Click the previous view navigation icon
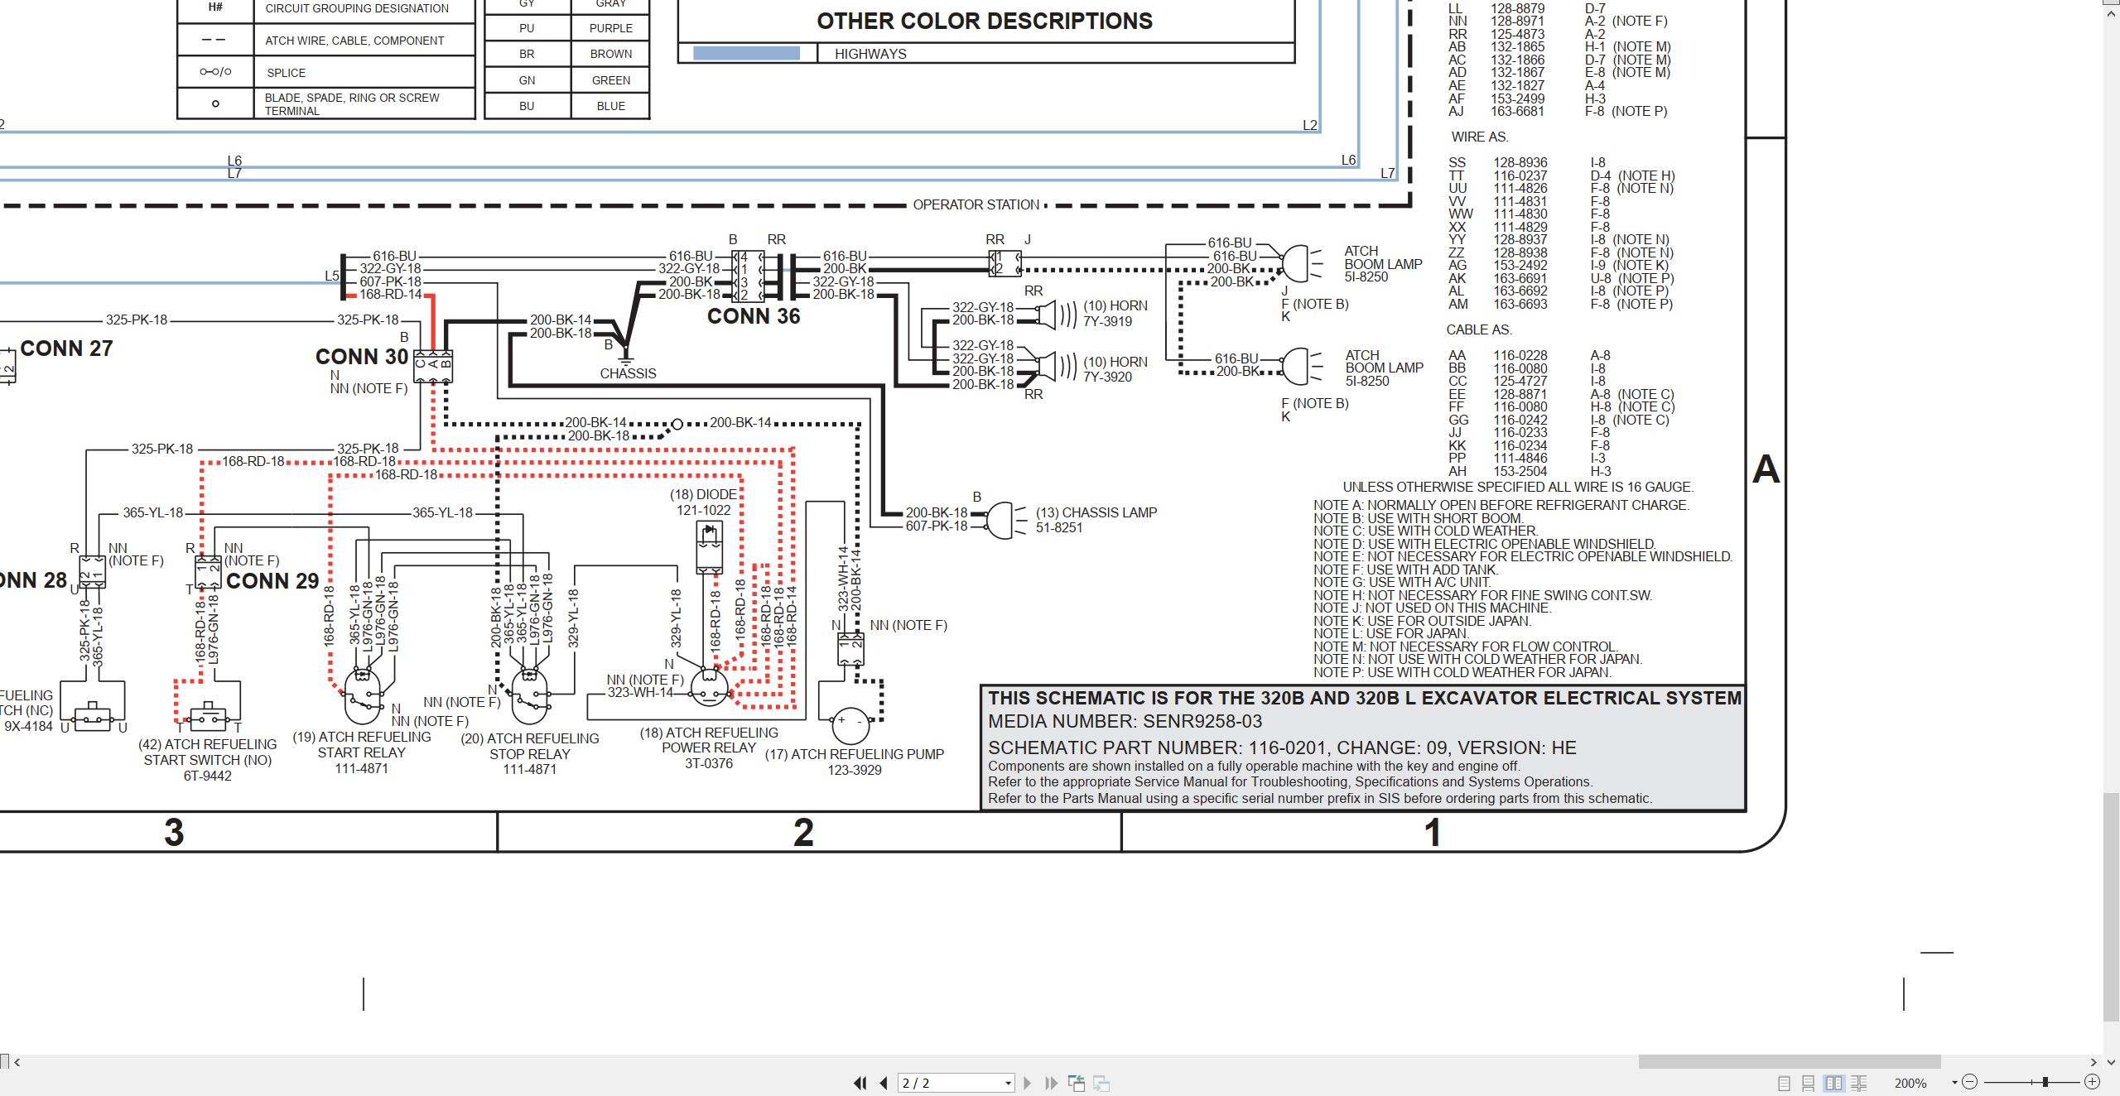Image resolution: width=2120 pixels, height=1096 pixels. 1077,1083
